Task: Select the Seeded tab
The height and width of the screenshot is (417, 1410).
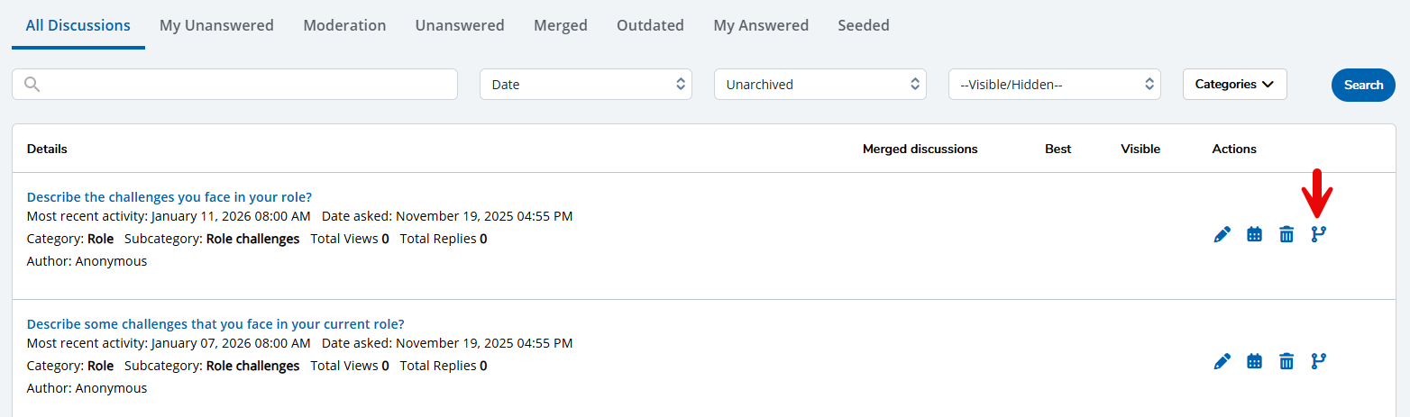Action: (x=863, y=25)
